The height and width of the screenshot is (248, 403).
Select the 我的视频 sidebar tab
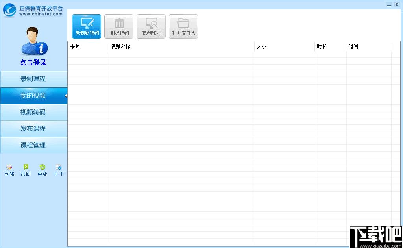click(34, 96)
